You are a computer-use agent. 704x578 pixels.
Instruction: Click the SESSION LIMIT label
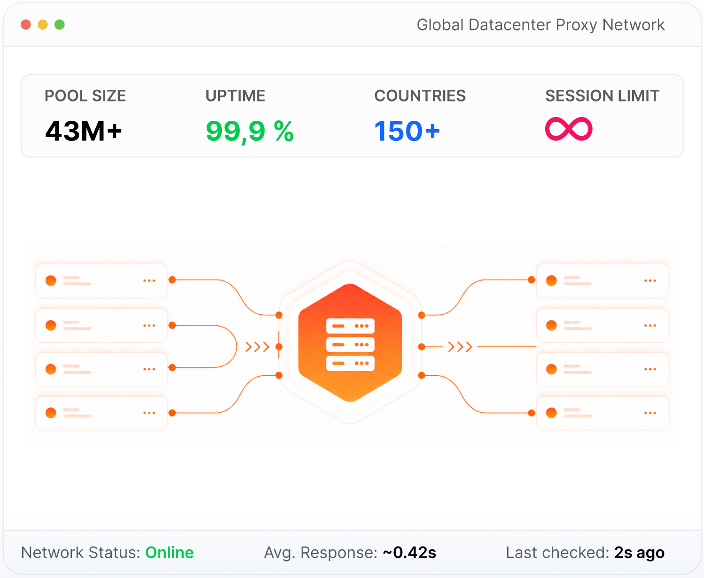(x=602, y=96)
